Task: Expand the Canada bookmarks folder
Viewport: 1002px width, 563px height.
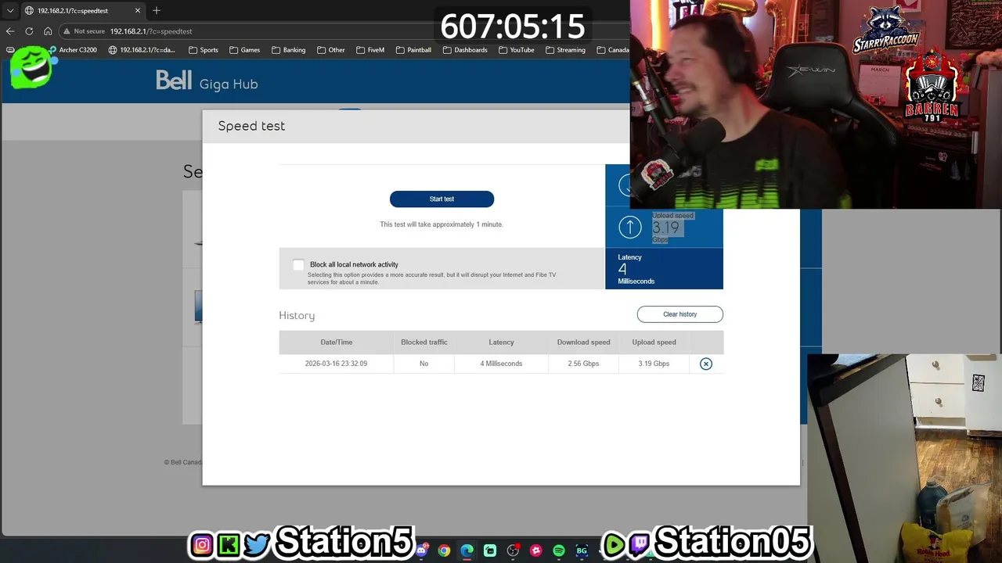Action: point(613,50)
